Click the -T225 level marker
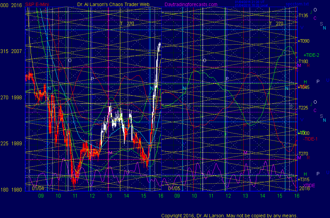This screenshot has width=330, height=218. 303,108
